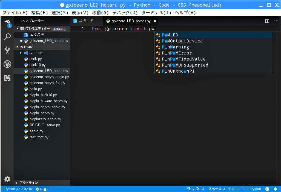Screen dimensions: 281x192
Task: Select PWMOutputDevice suggestion
Action: pos(213,41)
